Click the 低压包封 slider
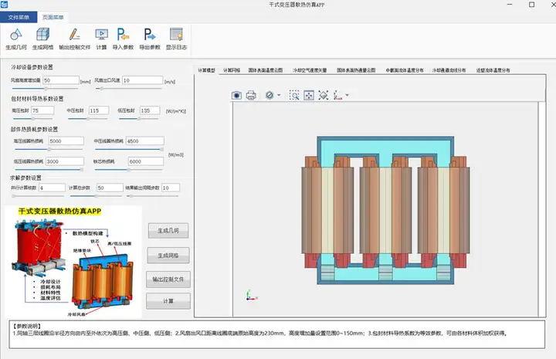This screenshot has width=556, height=359. pos(139,118)
